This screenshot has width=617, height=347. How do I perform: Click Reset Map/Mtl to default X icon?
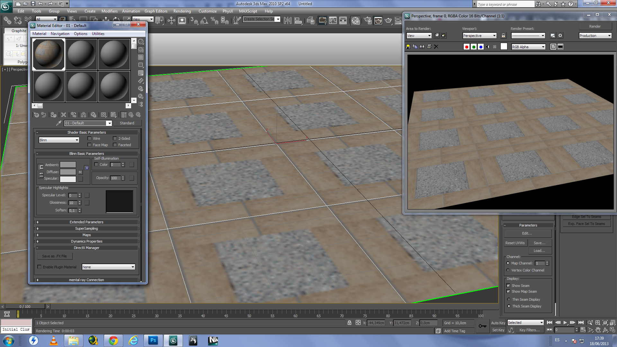point(64,115)
